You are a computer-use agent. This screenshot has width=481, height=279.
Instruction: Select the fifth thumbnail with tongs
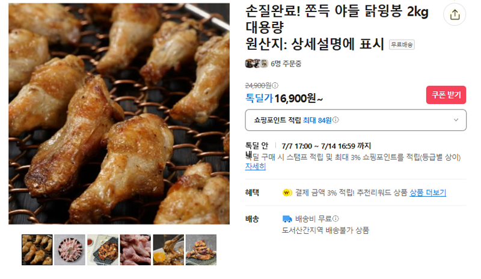(x=168, y=250)
